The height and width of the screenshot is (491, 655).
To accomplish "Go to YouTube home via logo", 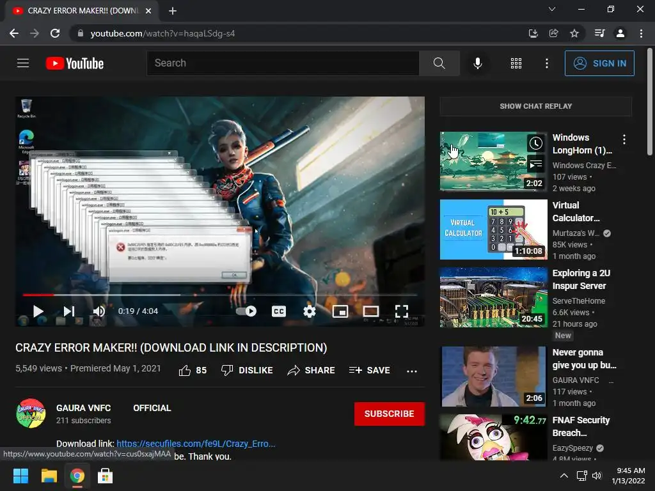I will (75, 63).
